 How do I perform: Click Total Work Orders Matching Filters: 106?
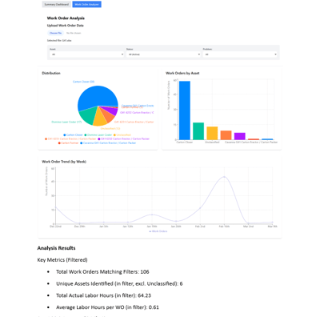click(x=102, y=272)
